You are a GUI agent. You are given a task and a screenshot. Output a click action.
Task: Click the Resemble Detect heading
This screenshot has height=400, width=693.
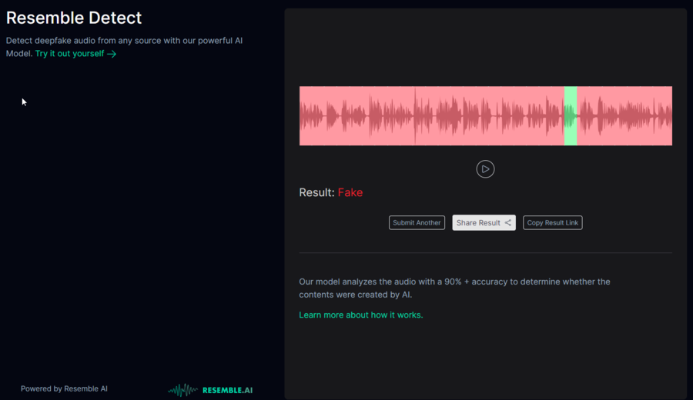click(74, 18)
